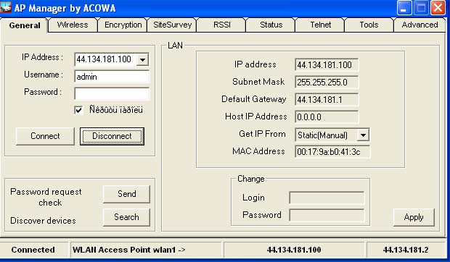The height and width of the screenshot is (262, 450).
Task: Click the MAC Address field
Action: [x=332, y=152]
